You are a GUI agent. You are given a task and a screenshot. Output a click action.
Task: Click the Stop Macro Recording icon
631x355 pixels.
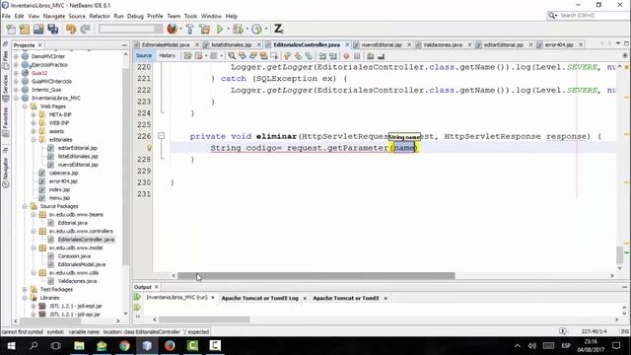(357, 56)
